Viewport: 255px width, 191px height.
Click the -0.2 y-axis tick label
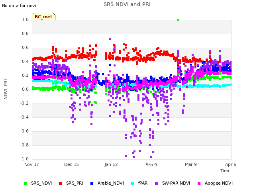(x=25, y=103)
